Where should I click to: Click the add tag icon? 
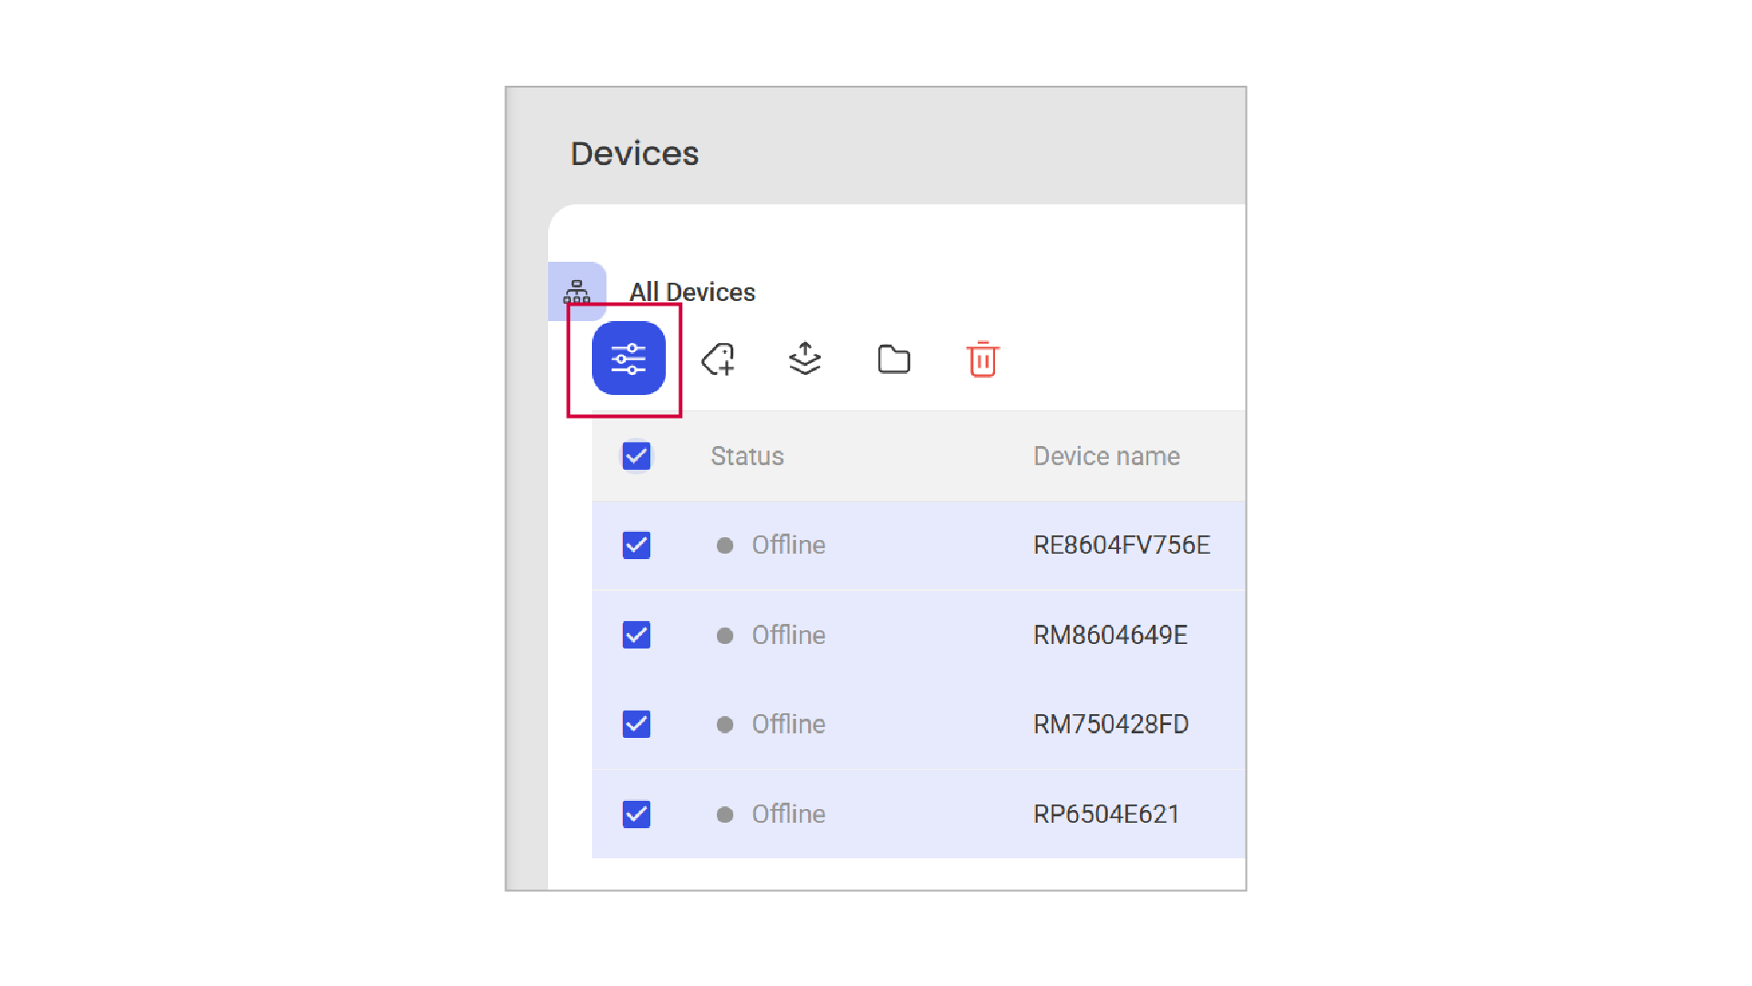[719, 358]
